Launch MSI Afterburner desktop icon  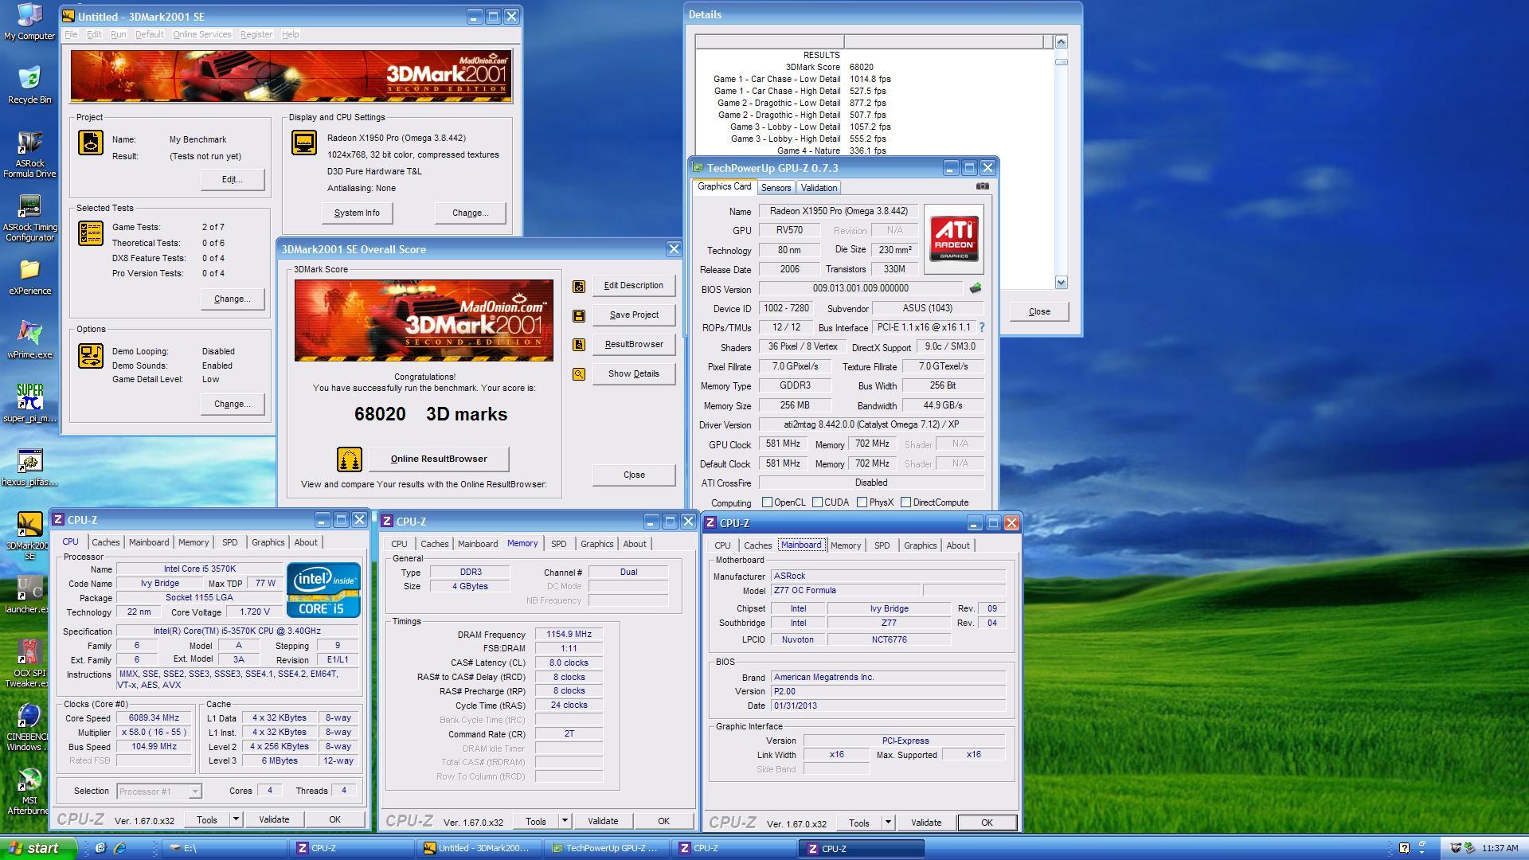pyautogui.click(x=29, y=790)
